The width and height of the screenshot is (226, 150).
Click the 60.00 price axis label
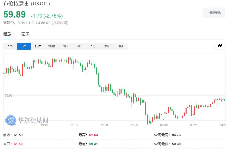pos(8,95)
